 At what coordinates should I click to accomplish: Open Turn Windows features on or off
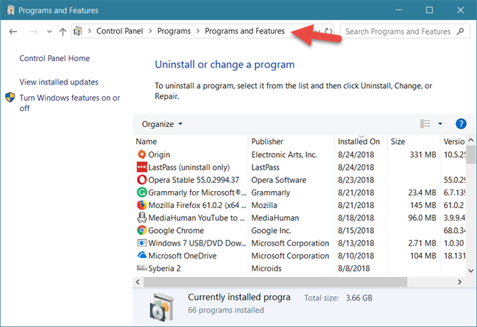click(x=70, y=103)
